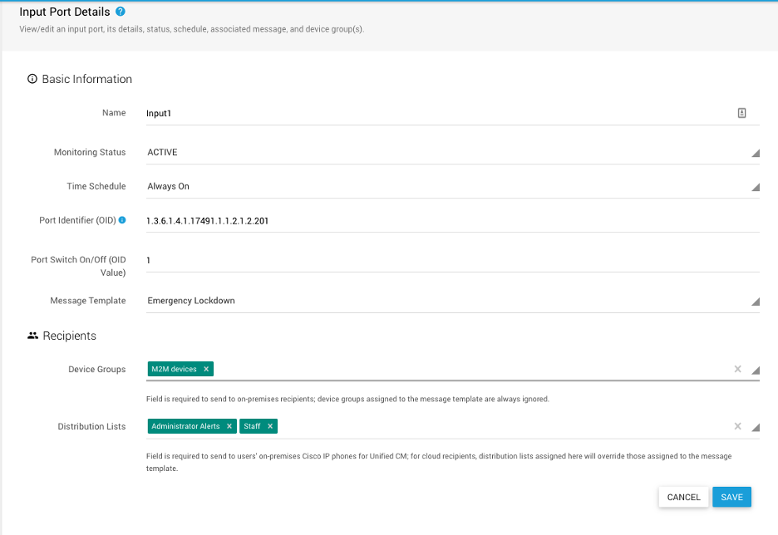
Task: Click the contact card icon in Name field
Action: (x=741, y=113)
